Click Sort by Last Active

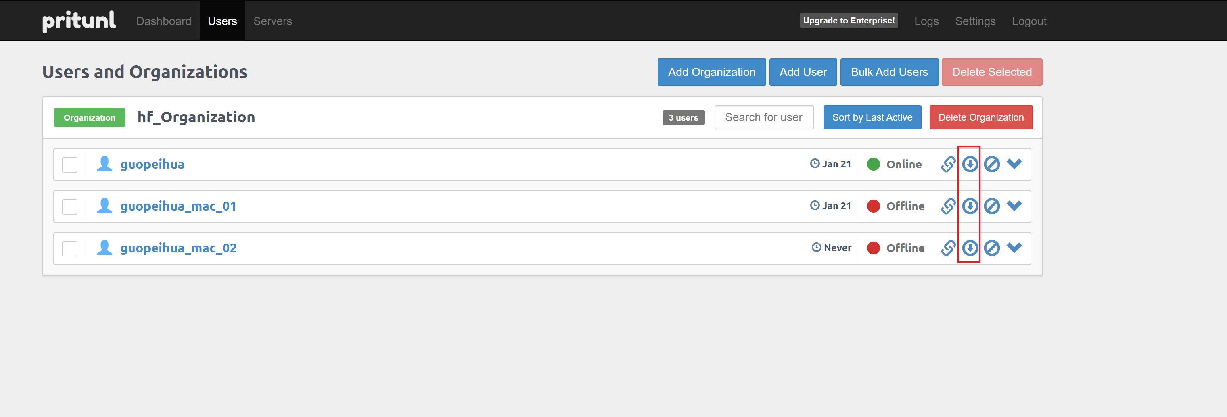(x=872, y=117)
